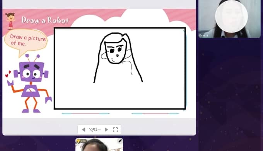Click the pencil icon on student video
This screenshot has width=263, height=151.
120,141
